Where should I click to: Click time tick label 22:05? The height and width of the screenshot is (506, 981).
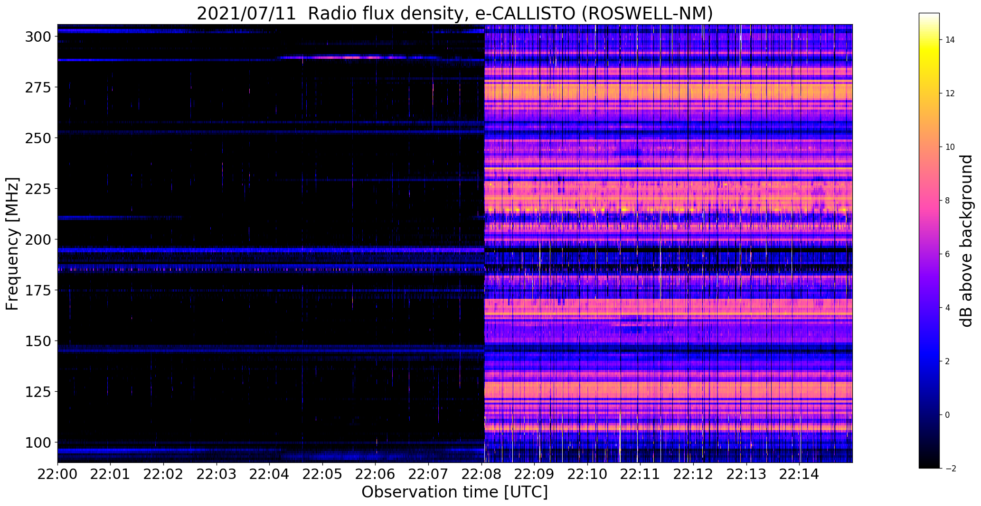[322, 474]
